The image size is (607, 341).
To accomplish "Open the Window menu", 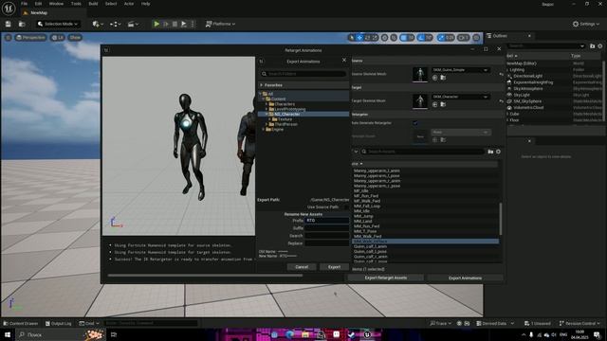I will [56, 4].
